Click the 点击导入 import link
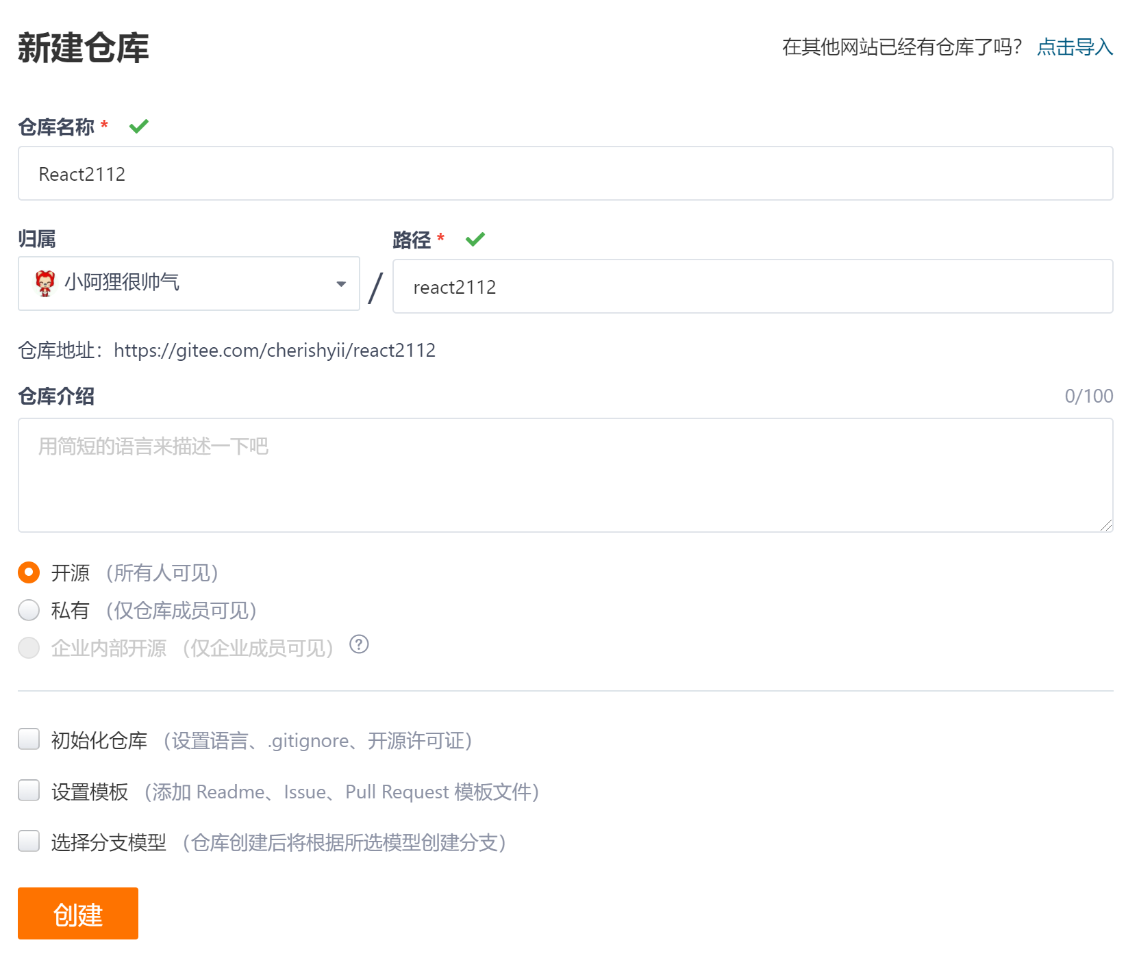 click(x=1075, y=47)
